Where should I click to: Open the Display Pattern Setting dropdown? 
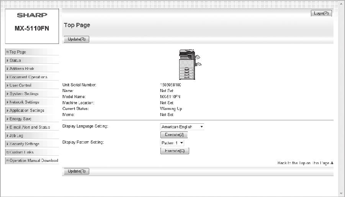pyautogui.click(x=172, y=143)
